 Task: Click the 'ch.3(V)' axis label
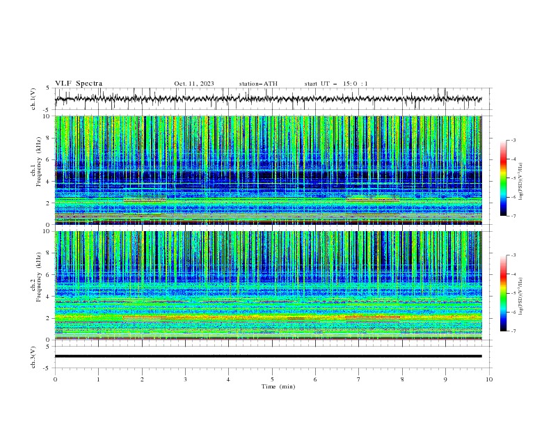33,357
